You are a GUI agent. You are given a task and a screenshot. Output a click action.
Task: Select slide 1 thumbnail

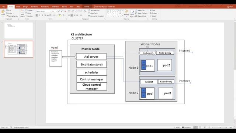[18, 30]
